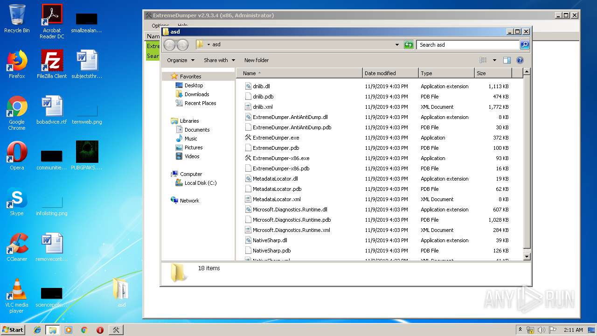Launch Acrobat Reader DC desktop shortcut

coord(52,21)
